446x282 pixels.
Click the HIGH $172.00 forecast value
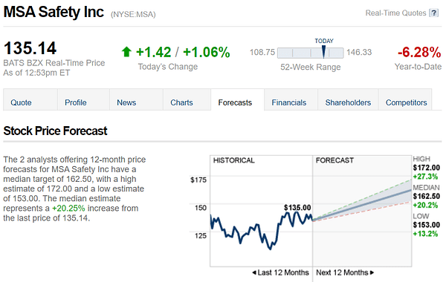tap(427, 168)
